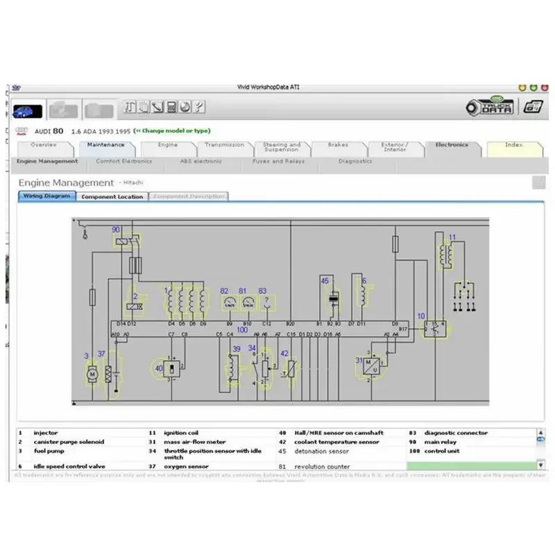Open help via the question mark icon

tap(199, 107)
